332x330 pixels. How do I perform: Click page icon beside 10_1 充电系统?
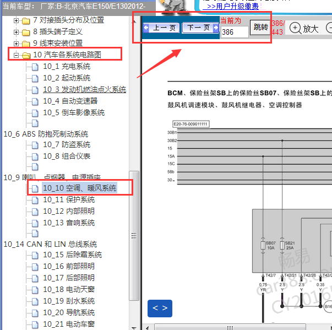tap(35, 67)
